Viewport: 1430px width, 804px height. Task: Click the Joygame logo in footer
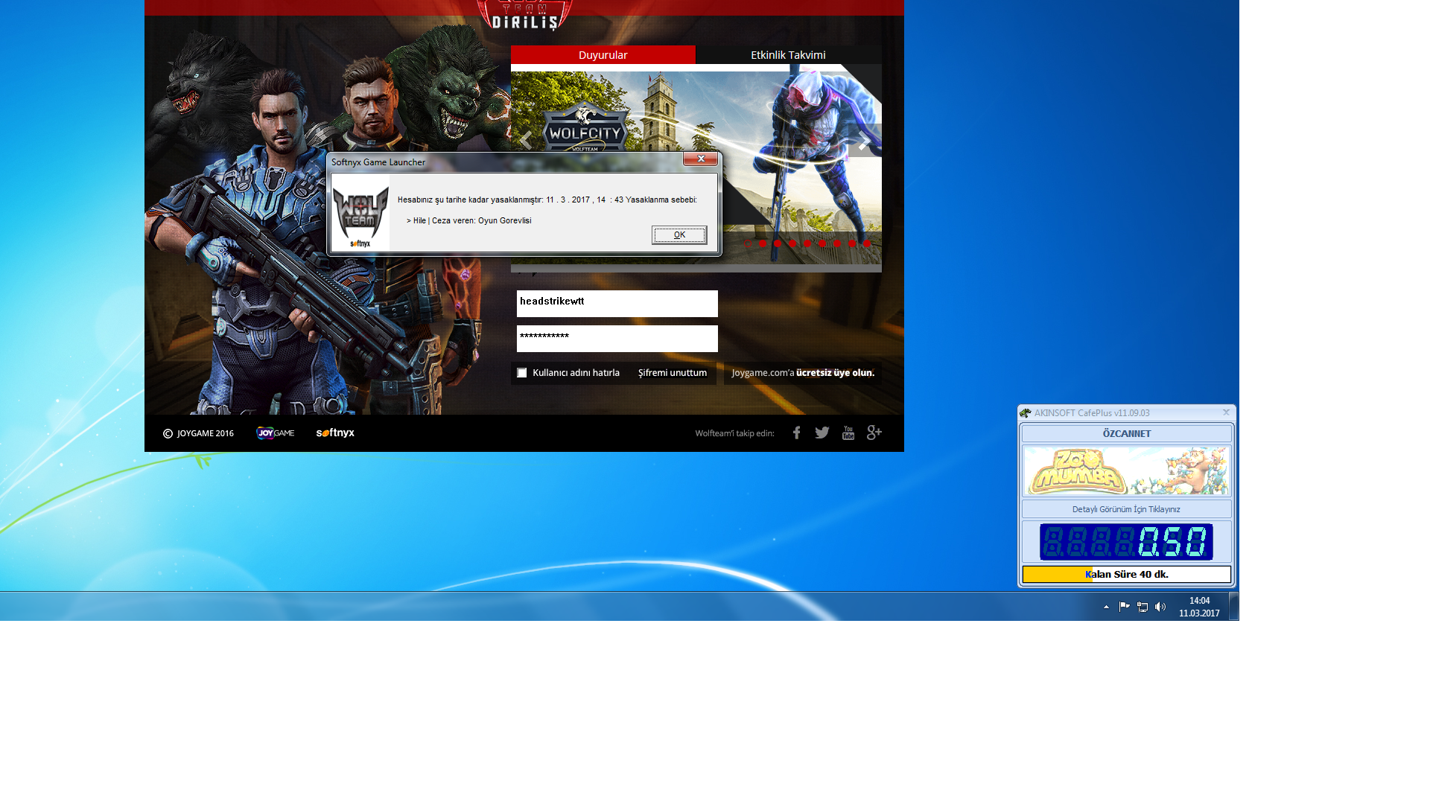click(x=275, y=433)
